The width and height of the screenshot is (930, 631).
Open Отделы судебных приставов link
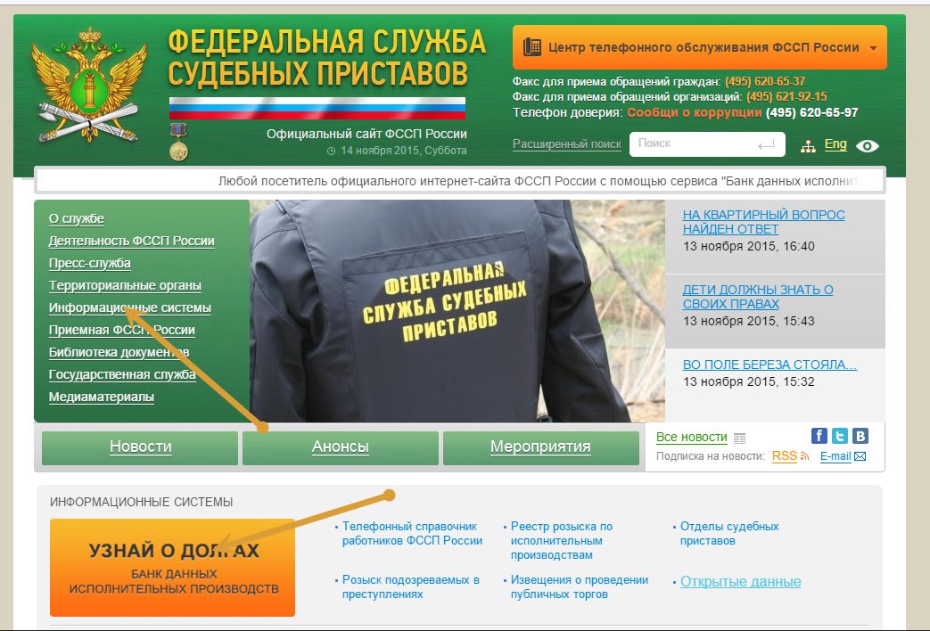[729, 534]
